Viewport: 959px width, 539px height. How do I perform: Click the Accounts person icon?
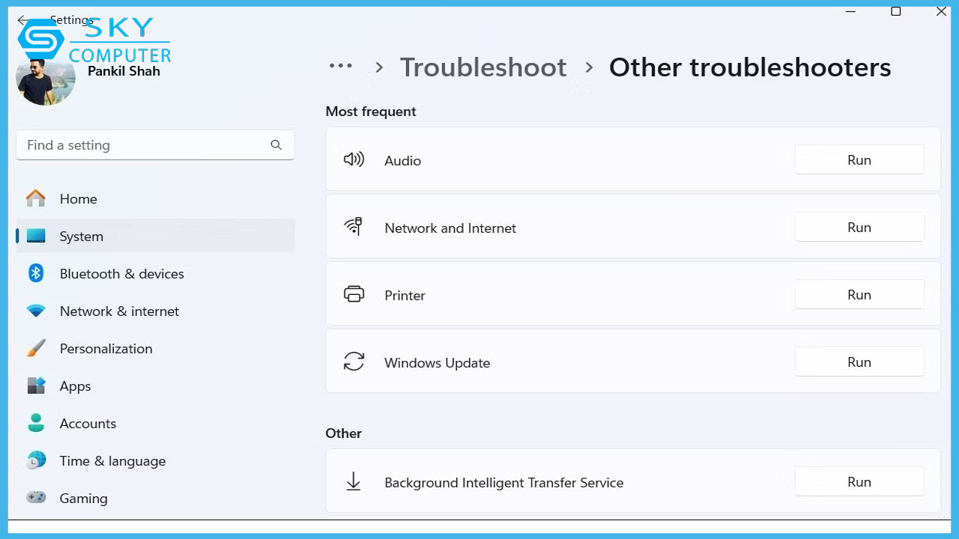coord(36,423)
